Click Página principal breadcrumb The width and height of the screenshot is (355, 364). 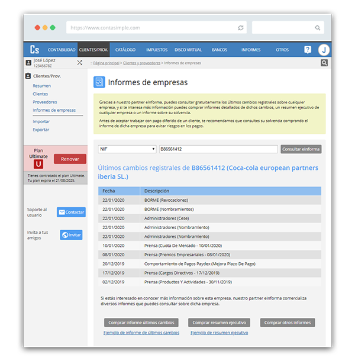tap(106, 63)
